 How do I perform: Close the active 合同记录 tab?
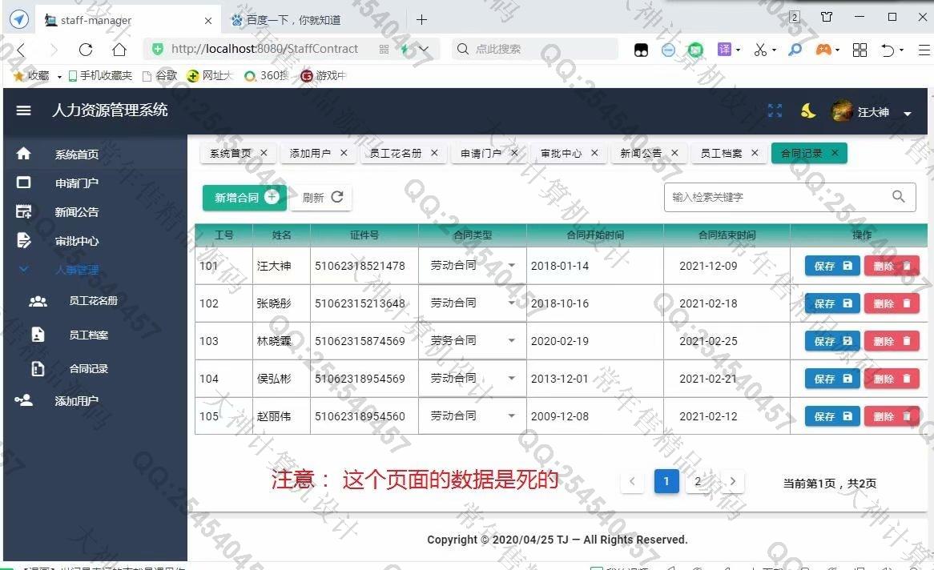coord(835,153)
